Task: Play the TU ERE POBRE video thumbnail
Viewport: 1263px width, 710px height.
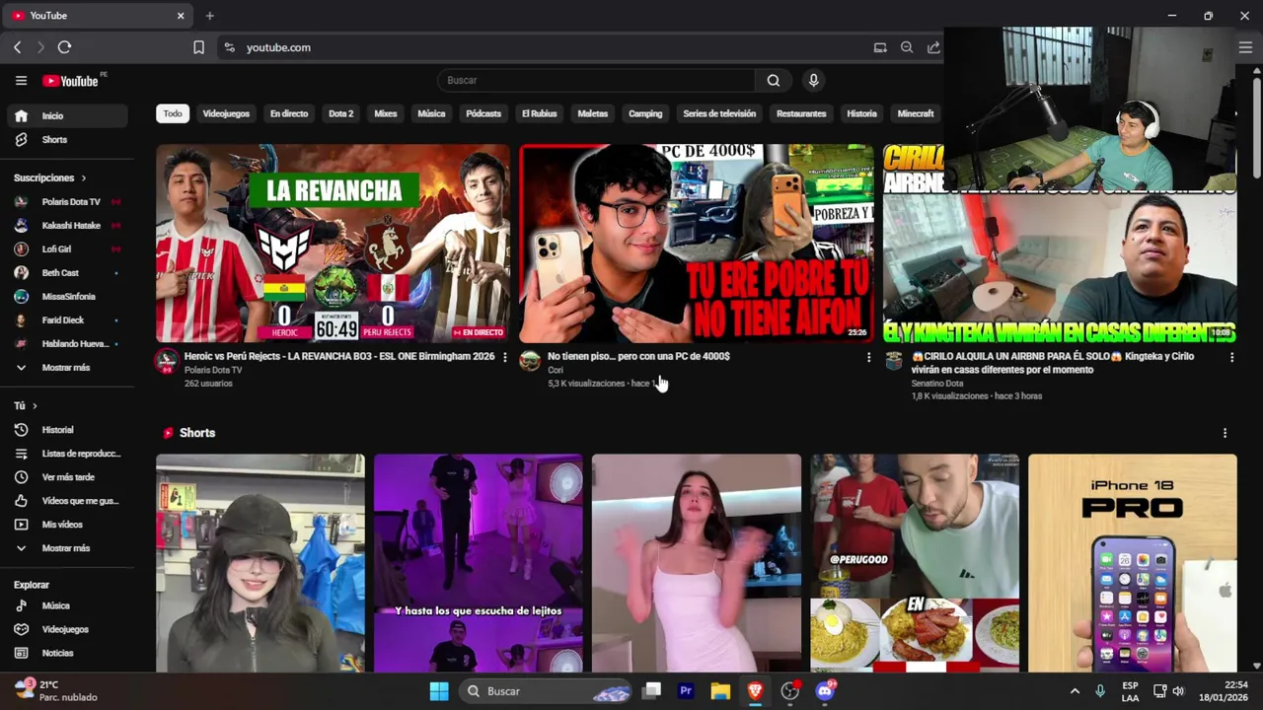Action: (697, 244)
